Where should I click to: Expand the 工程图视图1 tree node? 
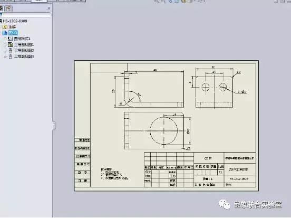[5, 45]
